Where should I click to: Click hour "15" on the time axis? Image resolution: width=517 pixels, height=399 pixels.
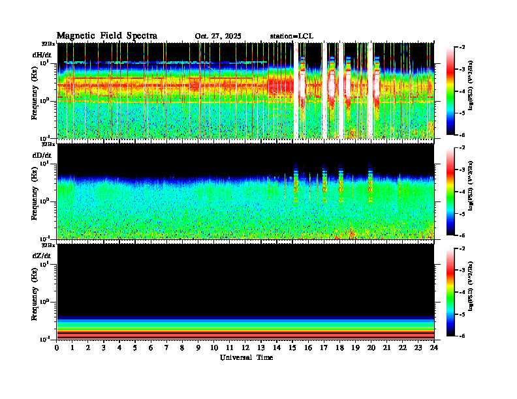pyautogui.click(x=292, y=347)
